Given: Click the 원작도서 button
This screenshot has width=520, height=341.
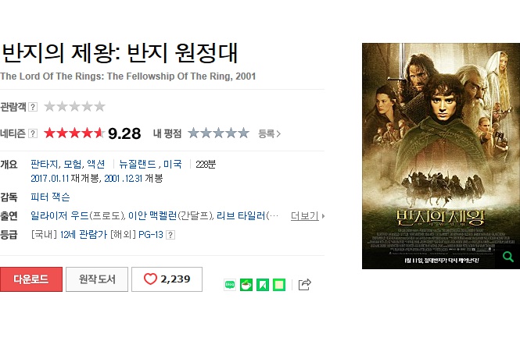Looking at the screenshot, I should (97, 279).
